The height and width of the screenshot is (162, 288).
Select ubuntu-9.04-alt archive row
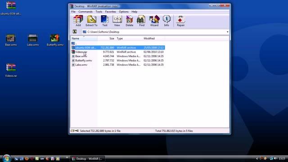pyautogui.click(x=118, y=48)
